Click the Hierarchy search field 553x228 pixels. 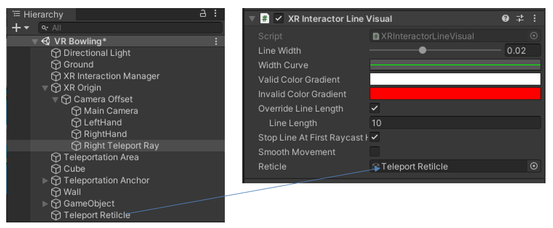pyautogui.click(x=131, y=28)
